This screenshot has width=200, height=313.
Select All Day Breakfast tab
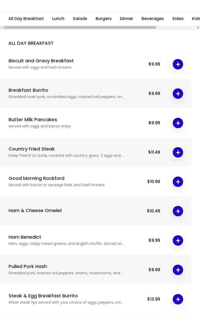(26, 19)
